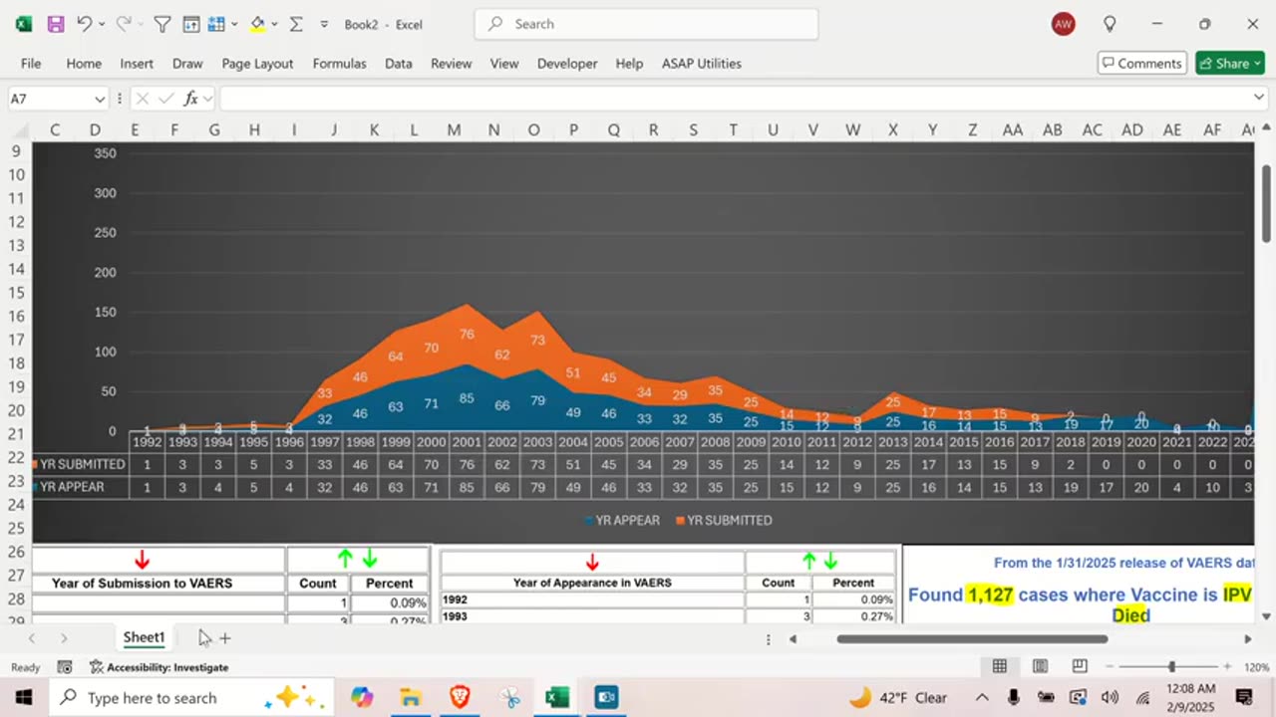1276x717 pixels.
Task: Switch to the Developer tab
Action: 567,63
